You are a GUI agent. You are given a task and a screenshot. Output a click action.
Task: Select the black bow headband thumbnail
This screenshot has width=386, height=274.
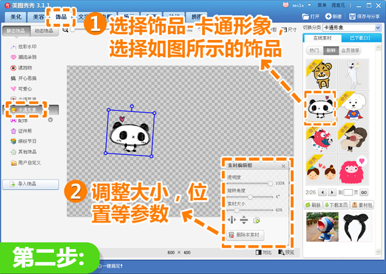point(356,227)
